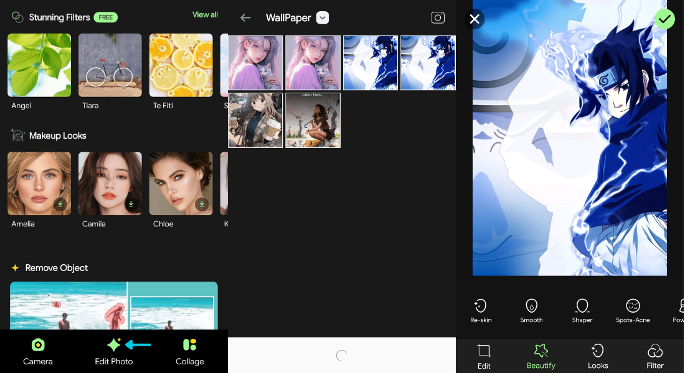Select the Chloe makeup look

[x=181, y=183]
